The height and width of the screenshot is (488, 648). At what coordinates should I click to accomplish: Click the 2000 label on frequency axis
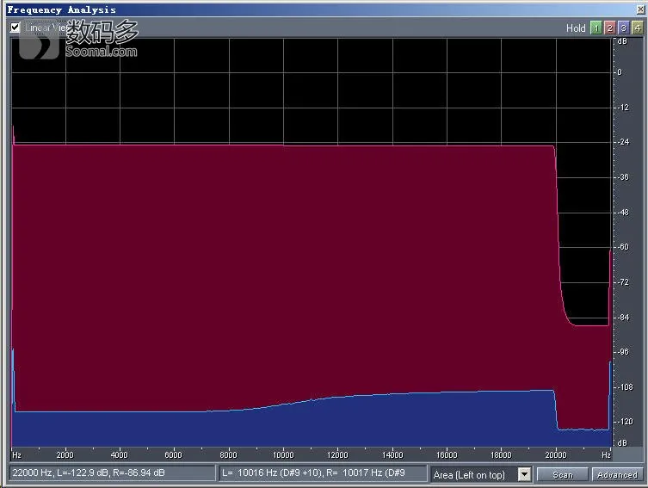(65, 455)
